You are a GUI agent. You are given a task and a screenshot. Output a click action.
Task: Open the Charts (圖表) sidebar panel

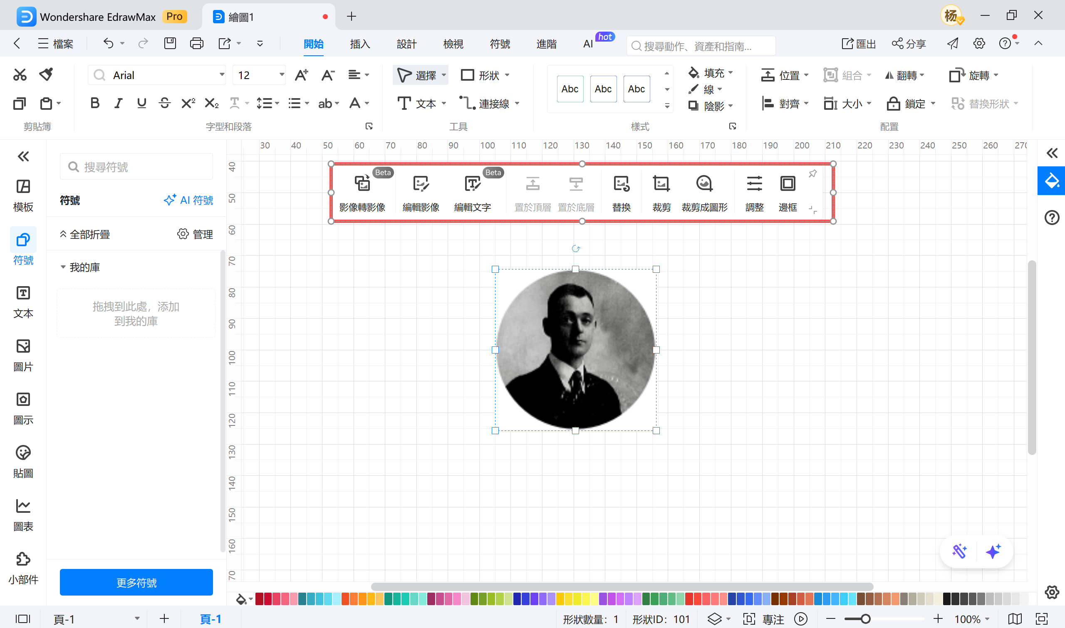point(23,514)
